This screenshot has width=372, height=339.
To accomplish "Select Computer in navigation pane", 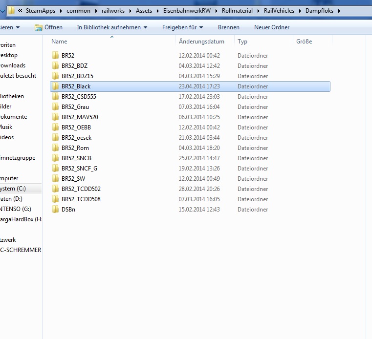I will (9, 178).
